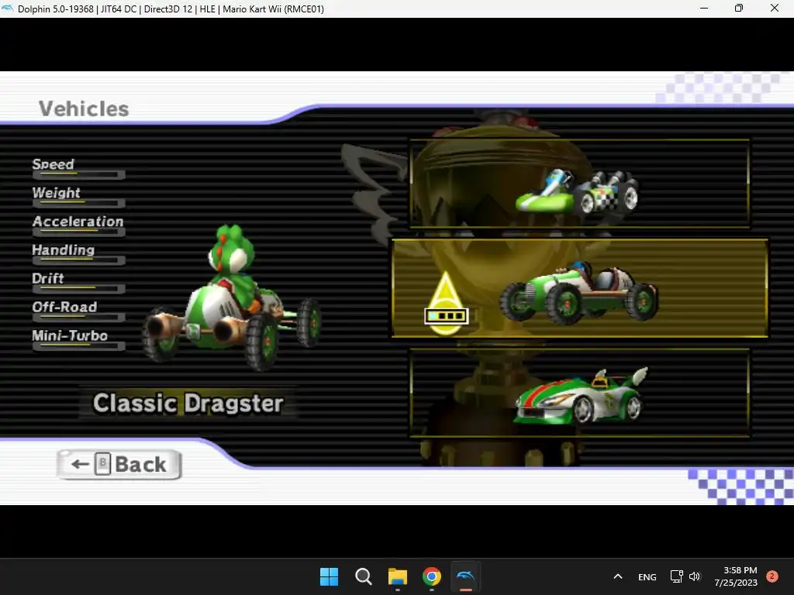Image resolution: width=794 pixels, height=595 pixels.
Task: Click the yellow player cursor marker
Action: [x=446, y=304]
